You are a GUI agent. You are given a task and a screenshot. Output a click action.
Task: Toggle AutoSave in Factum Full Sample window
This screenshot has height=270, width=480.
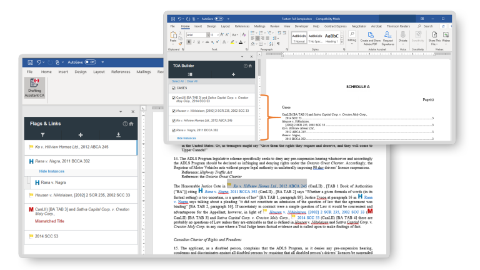(219, 19)
